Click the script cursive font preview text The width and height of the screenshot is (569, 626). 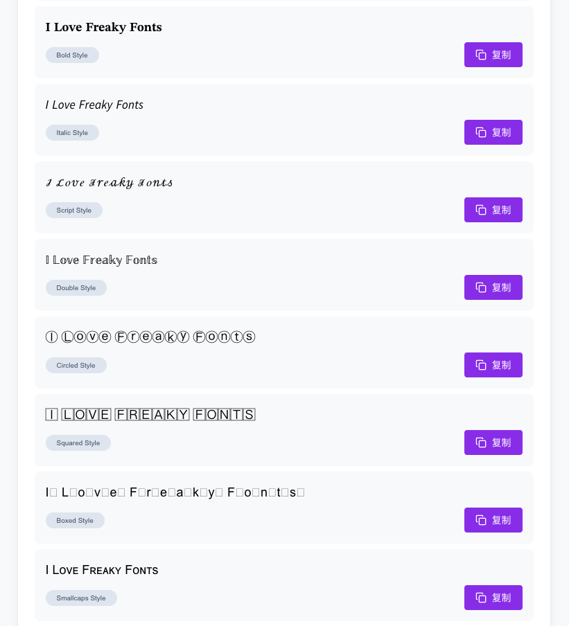click(109, 183)
